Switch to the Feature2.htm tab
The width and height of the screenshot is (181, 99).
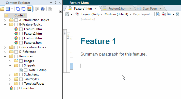pos(117,9)
